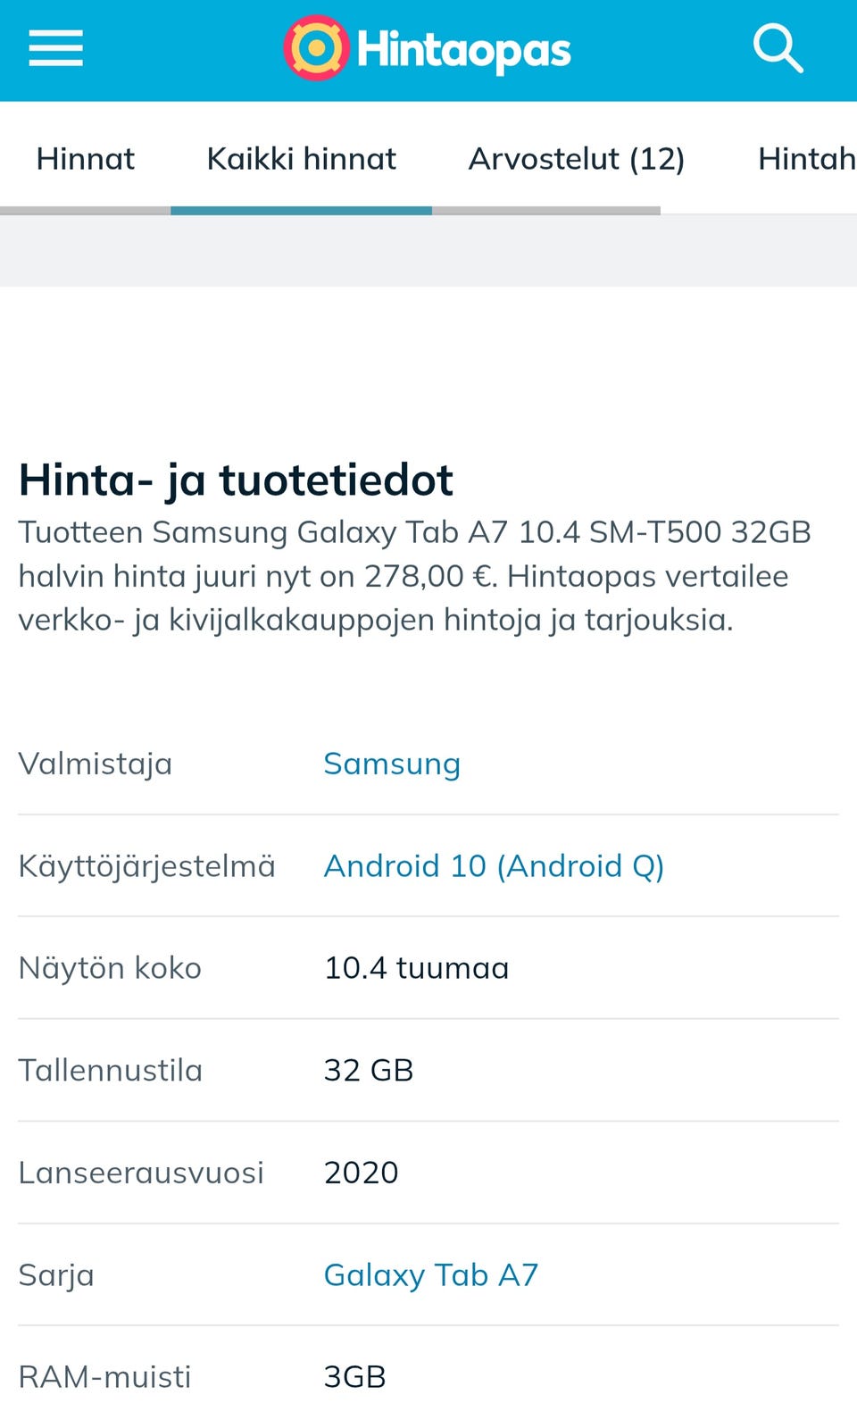Click the 10.4 tuumaa screen size value

[416, 968]
